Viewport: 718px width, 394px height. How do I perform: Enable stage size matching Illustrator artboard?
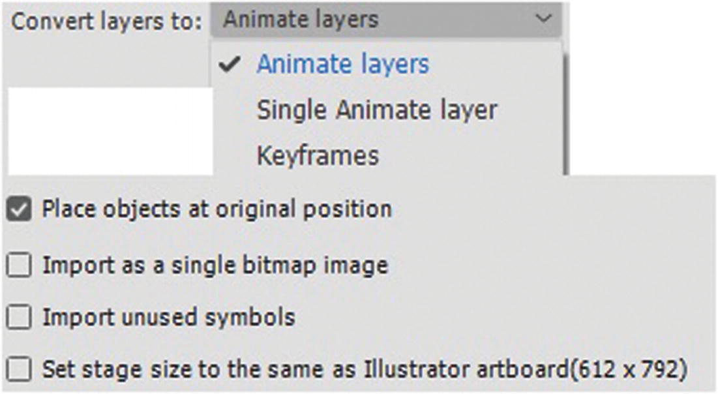tap(20, 369)
